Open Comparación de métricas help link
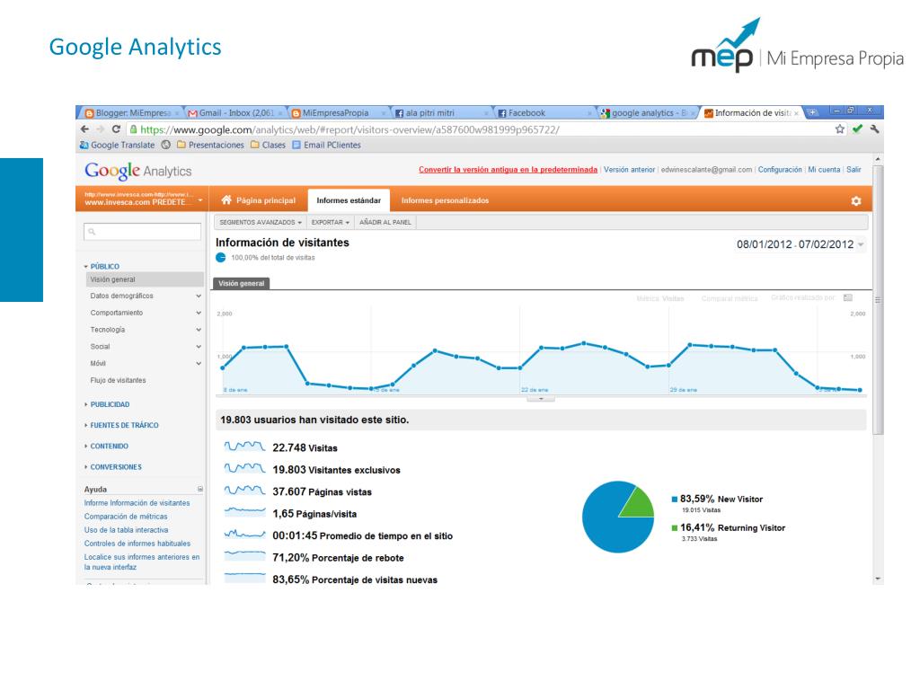 click(x=126, y=517)
